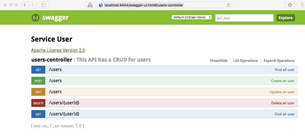Click the Safari back arrow button
The image size is (305, 139).
coord(25,5)
